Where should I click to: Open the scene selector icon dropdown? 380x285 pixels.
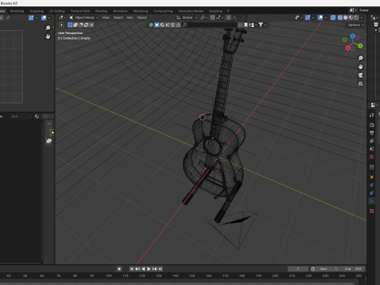[353, 10]
